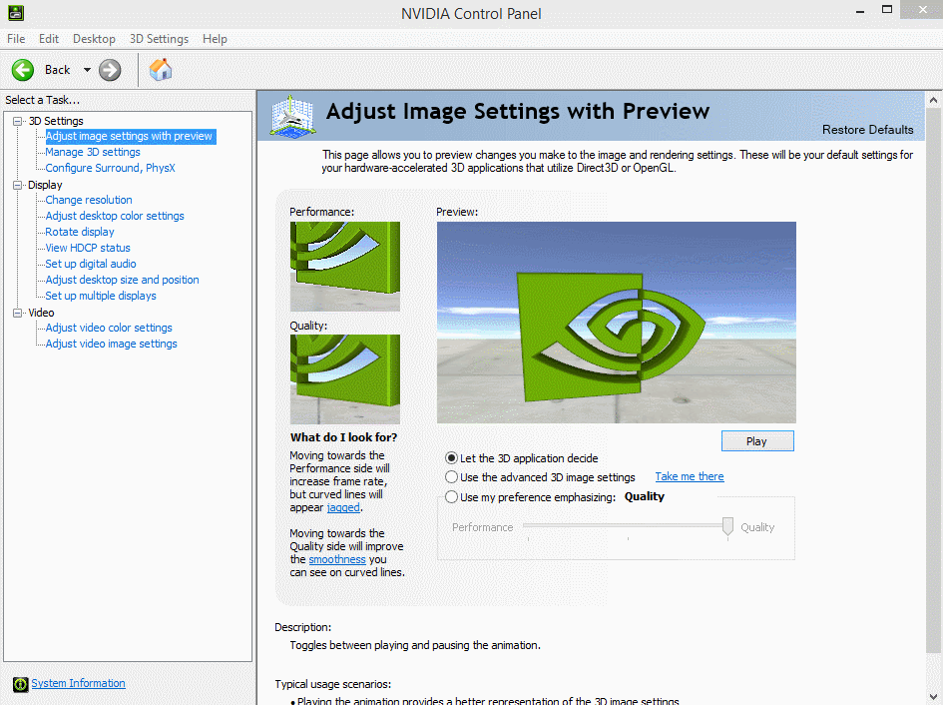943x705 pixels.
Task: Select Adjust image settings with preview
Action: tap(130, 136)
